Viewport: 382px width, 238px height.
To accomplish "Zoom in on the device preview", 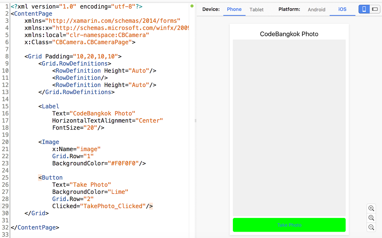I will [371, 208].
